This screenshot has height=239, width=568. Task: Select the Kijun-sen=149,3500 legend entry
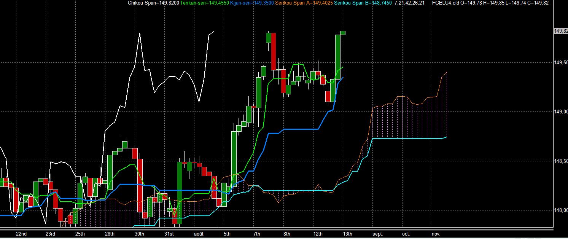click(x=252, y=3)
